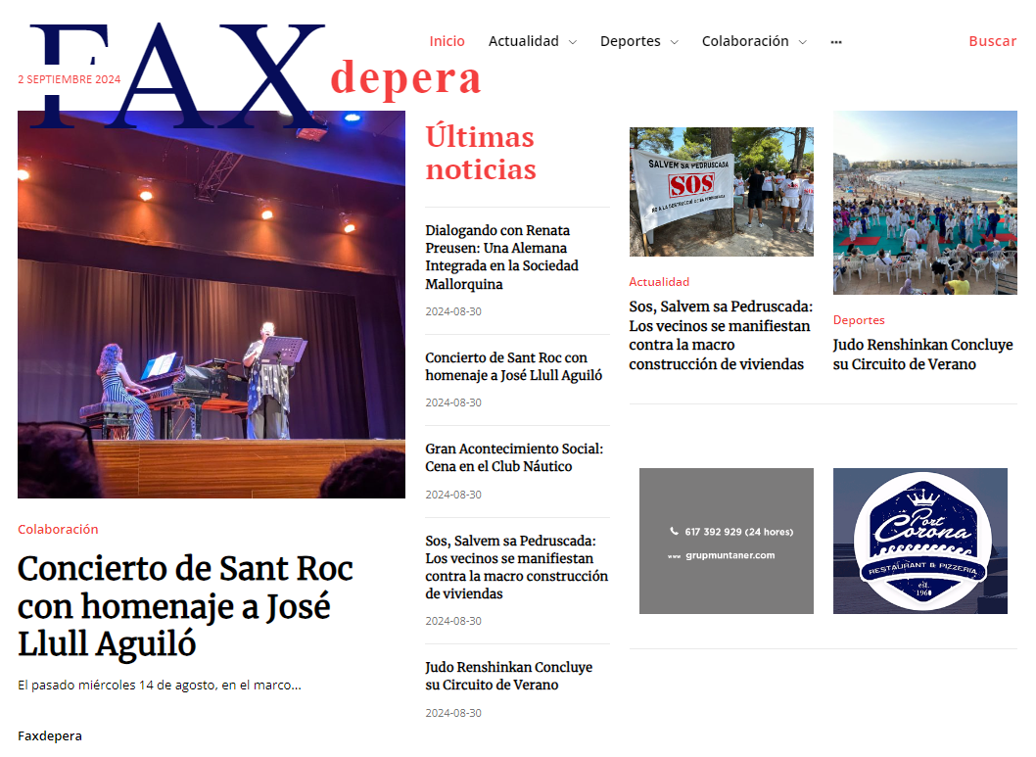Open the Deportes menu item
The height and width of the screenshot is (757, 1036).
pyautogui.click(x=630, y=41)
